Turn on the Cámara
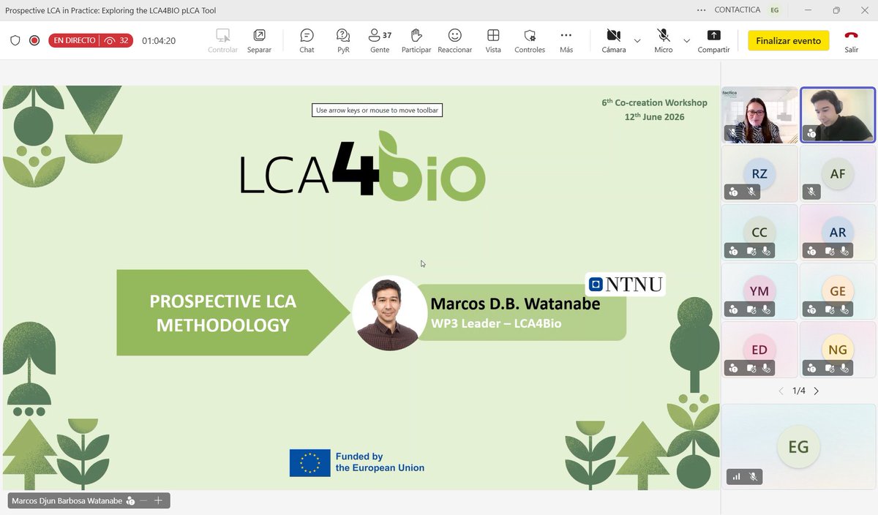The image size is (878, 515). pyautogui.click(x=613, y=41)
